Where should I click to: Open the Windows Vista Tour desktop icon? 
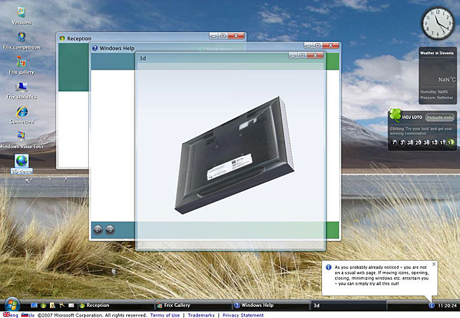point(22,140)
